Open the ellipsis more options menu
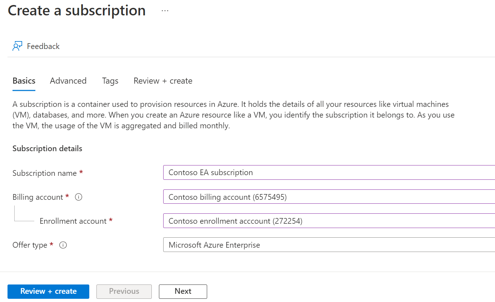The width and height of the screenshot is (495, 302). click(x=165, y=11)
